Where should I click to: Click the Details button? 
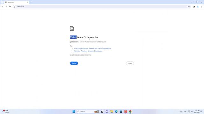pos(130,63)
